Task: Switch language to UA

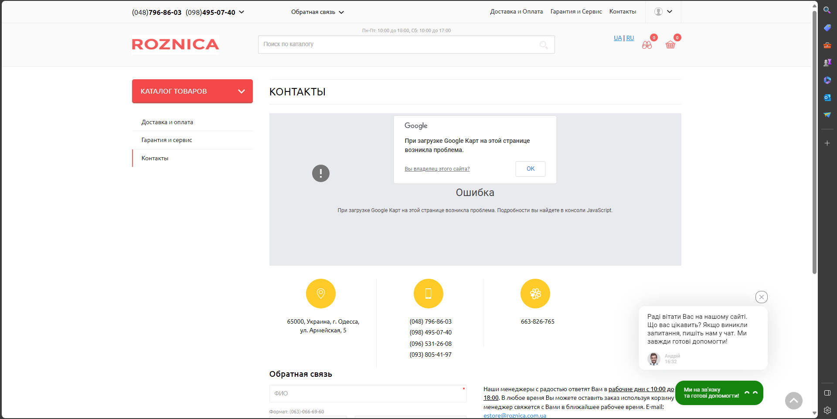Action: pyautogui.click(x=617, y=38)
